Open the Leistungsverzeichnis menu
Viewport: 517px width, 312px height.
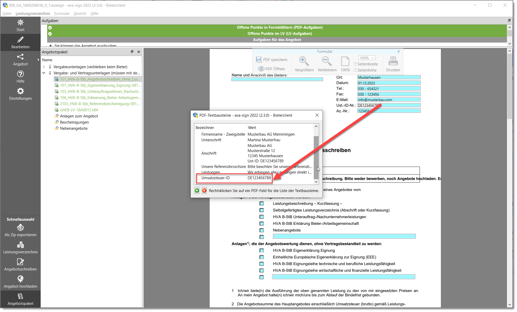33,14
